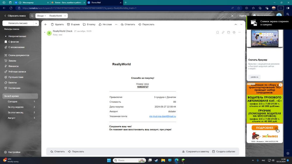292x164 pixels.
Task: Clear the search field with X
Action: (232, 16)
